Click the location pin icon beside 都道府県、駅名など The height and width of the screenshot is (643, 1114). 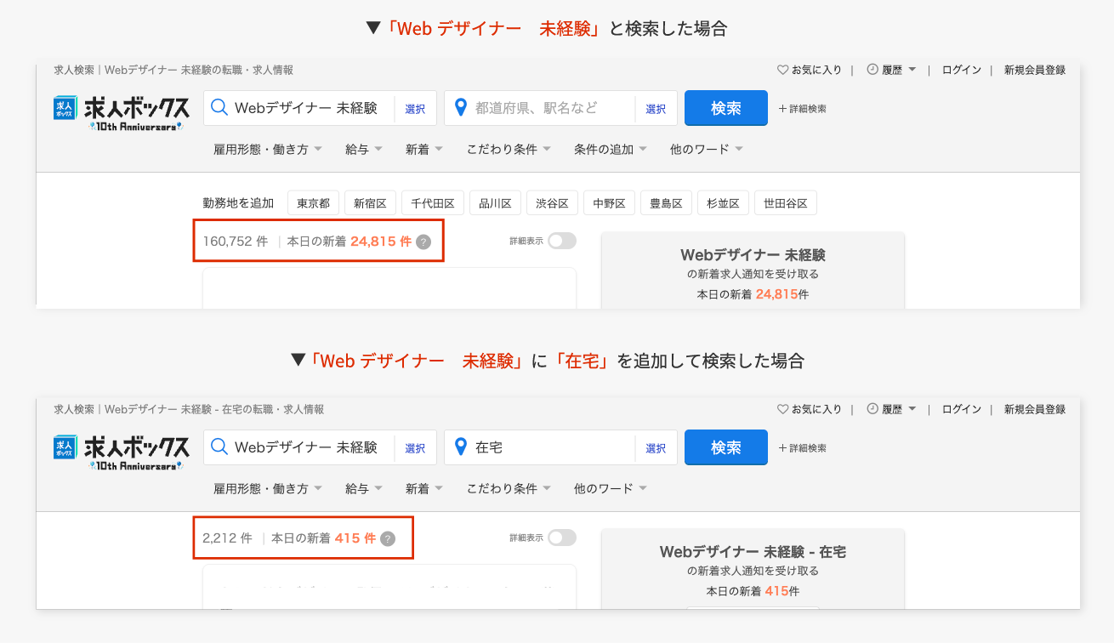[461, 107]
